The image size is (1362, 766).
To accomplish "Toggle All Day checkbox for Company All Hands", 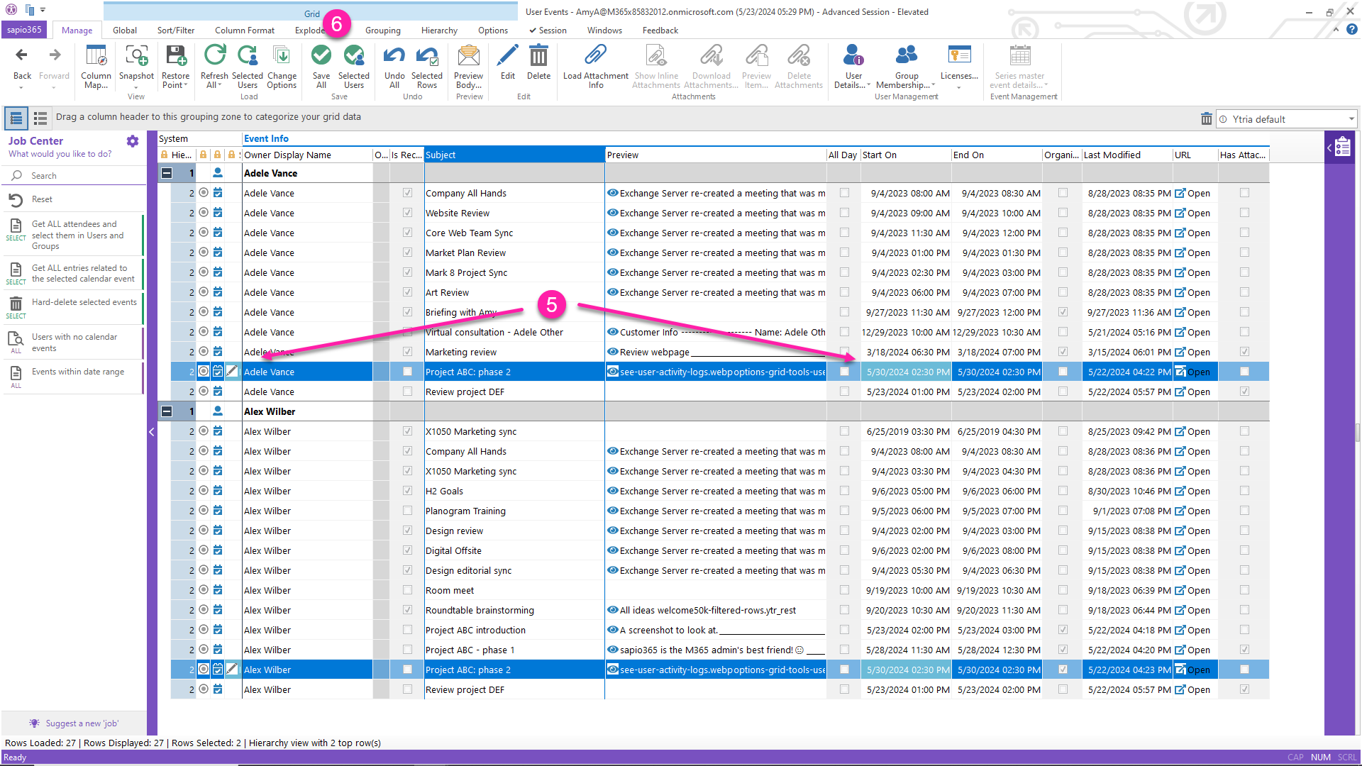I will click(844, 193).
